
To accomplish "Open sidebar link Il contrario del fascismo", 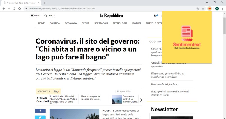I will pyautogui.click(x=165, y=84).
